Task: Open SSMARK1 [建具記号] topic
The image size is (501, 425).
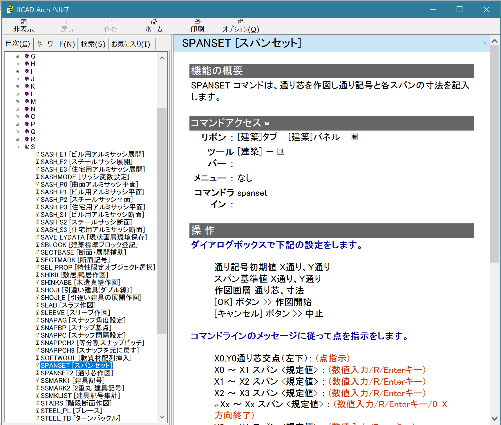Action: [x=73, y=380]
